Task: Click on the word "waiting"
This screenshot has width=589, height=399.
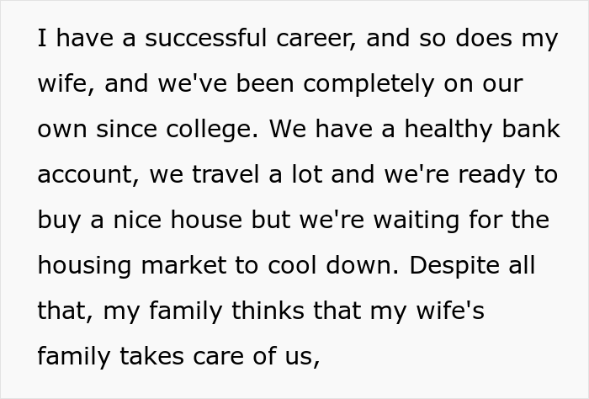Action: point(417,221)
